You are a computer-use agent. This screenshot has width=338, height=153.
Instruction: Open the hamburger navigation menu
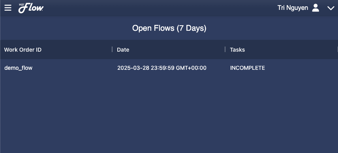point(8,8)
